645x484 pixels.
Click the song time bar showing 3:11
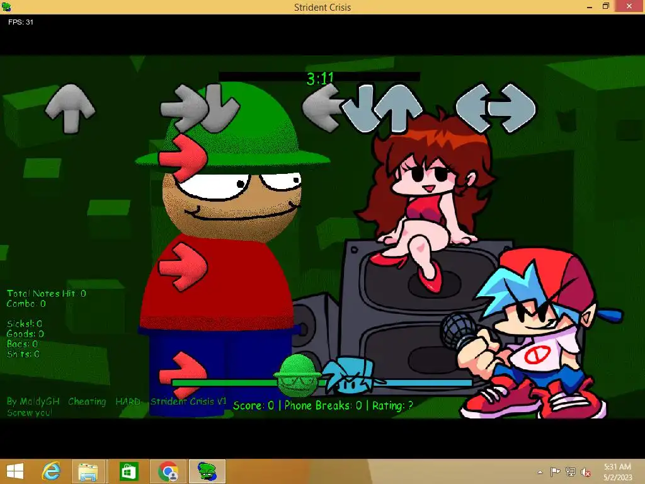(319, 77)
